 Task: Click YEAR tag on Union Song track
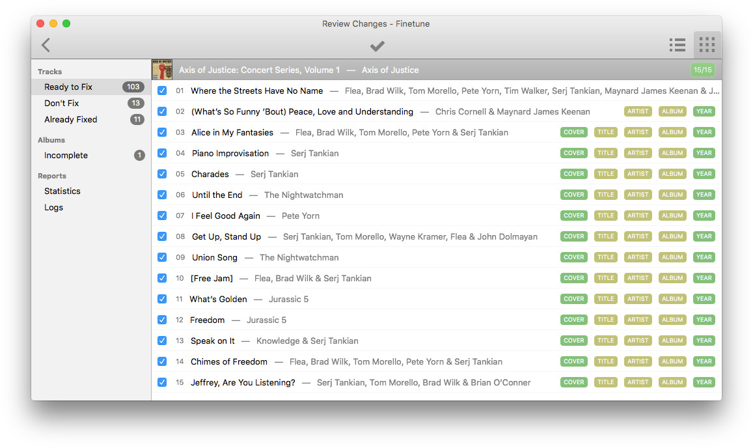(x=704, y=257)
